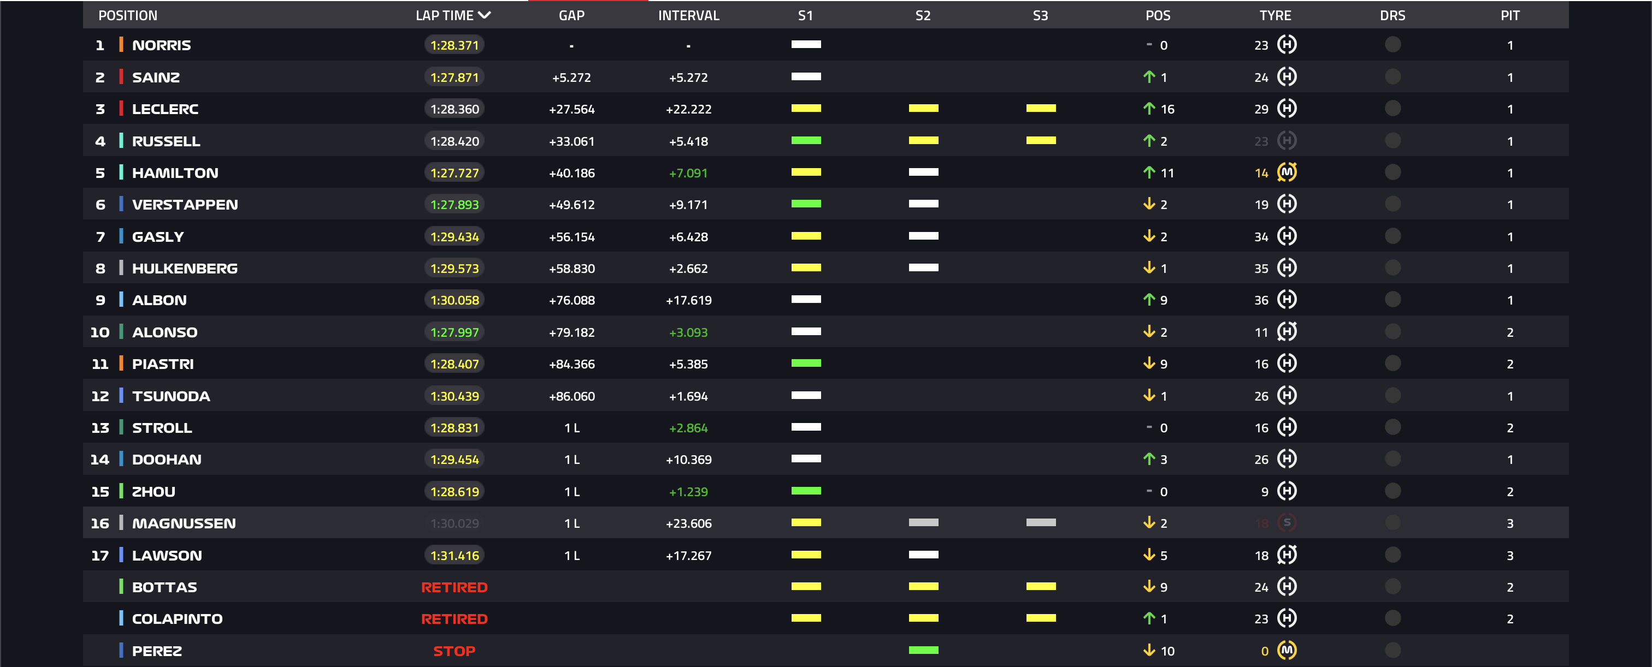
Task: Click Norris's hard tyre icon
Action: coord(1287,45)
